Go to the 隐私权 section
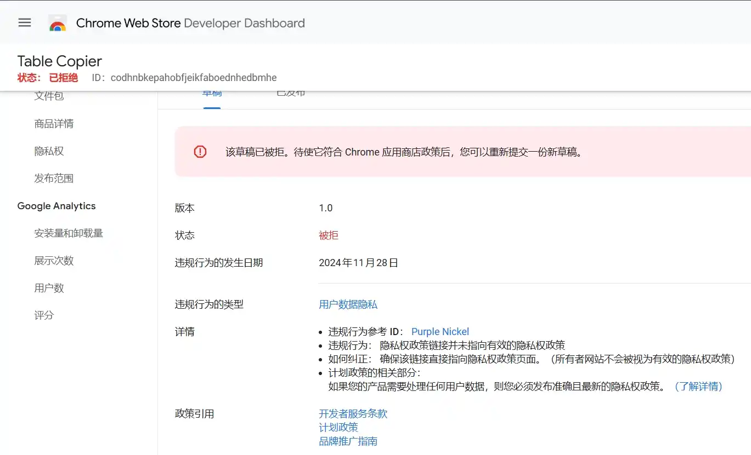 [x=49, y=151]
